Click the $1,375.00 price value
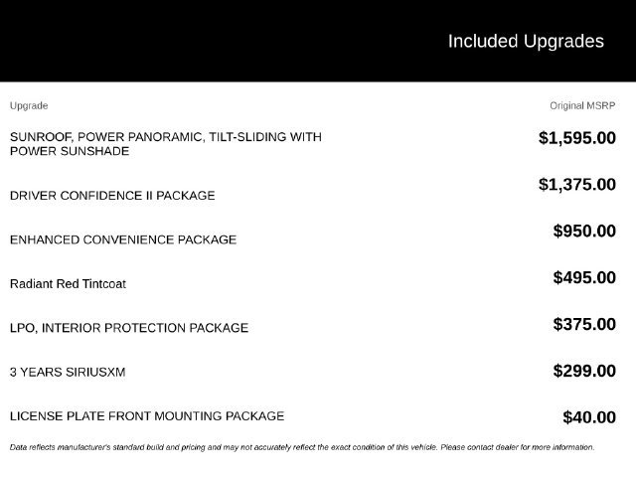This screenshot has width=636, height=477. point(577,185)
